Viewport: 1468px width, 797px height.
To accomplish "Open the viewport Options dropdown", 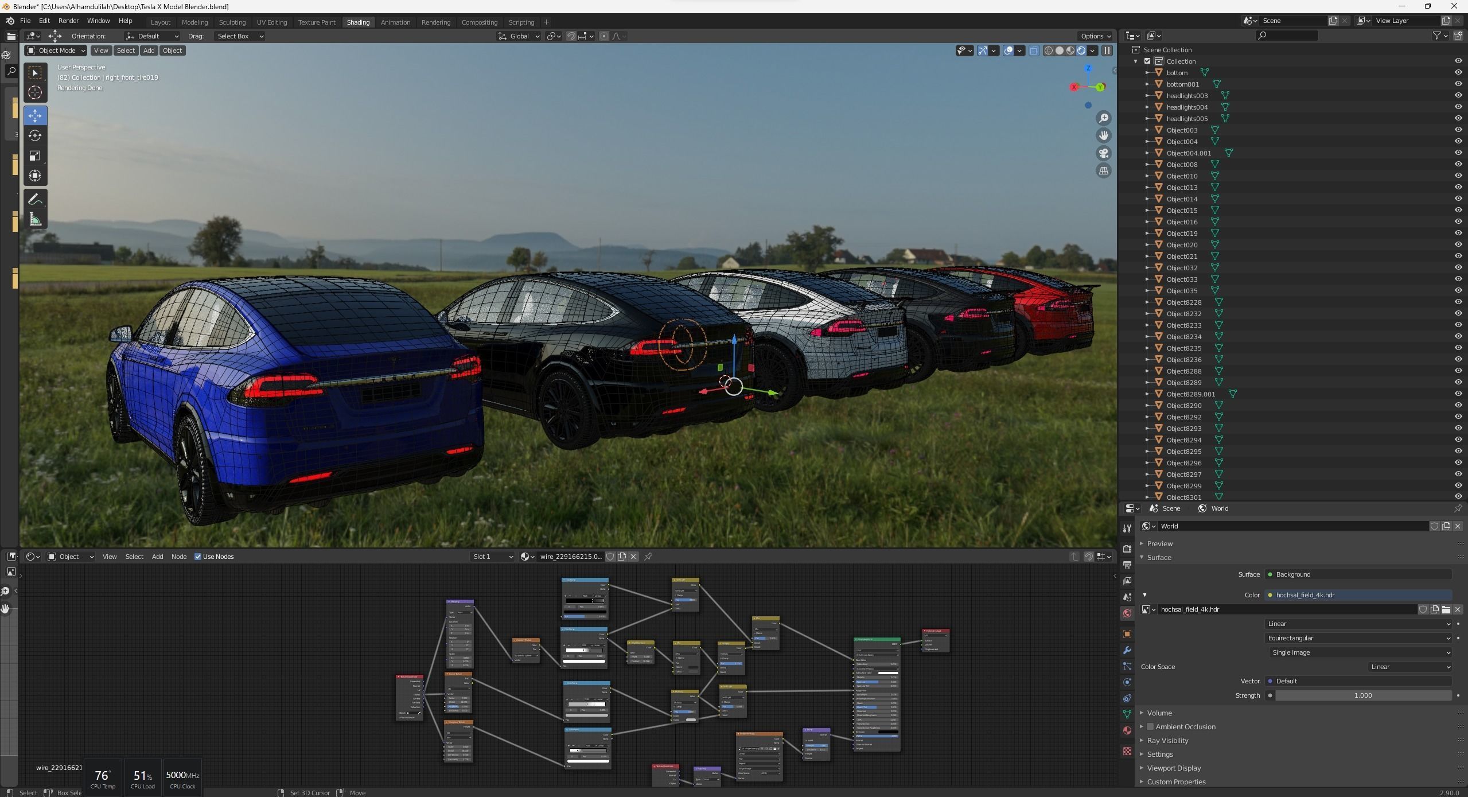I will click(x=1095, y=36).
